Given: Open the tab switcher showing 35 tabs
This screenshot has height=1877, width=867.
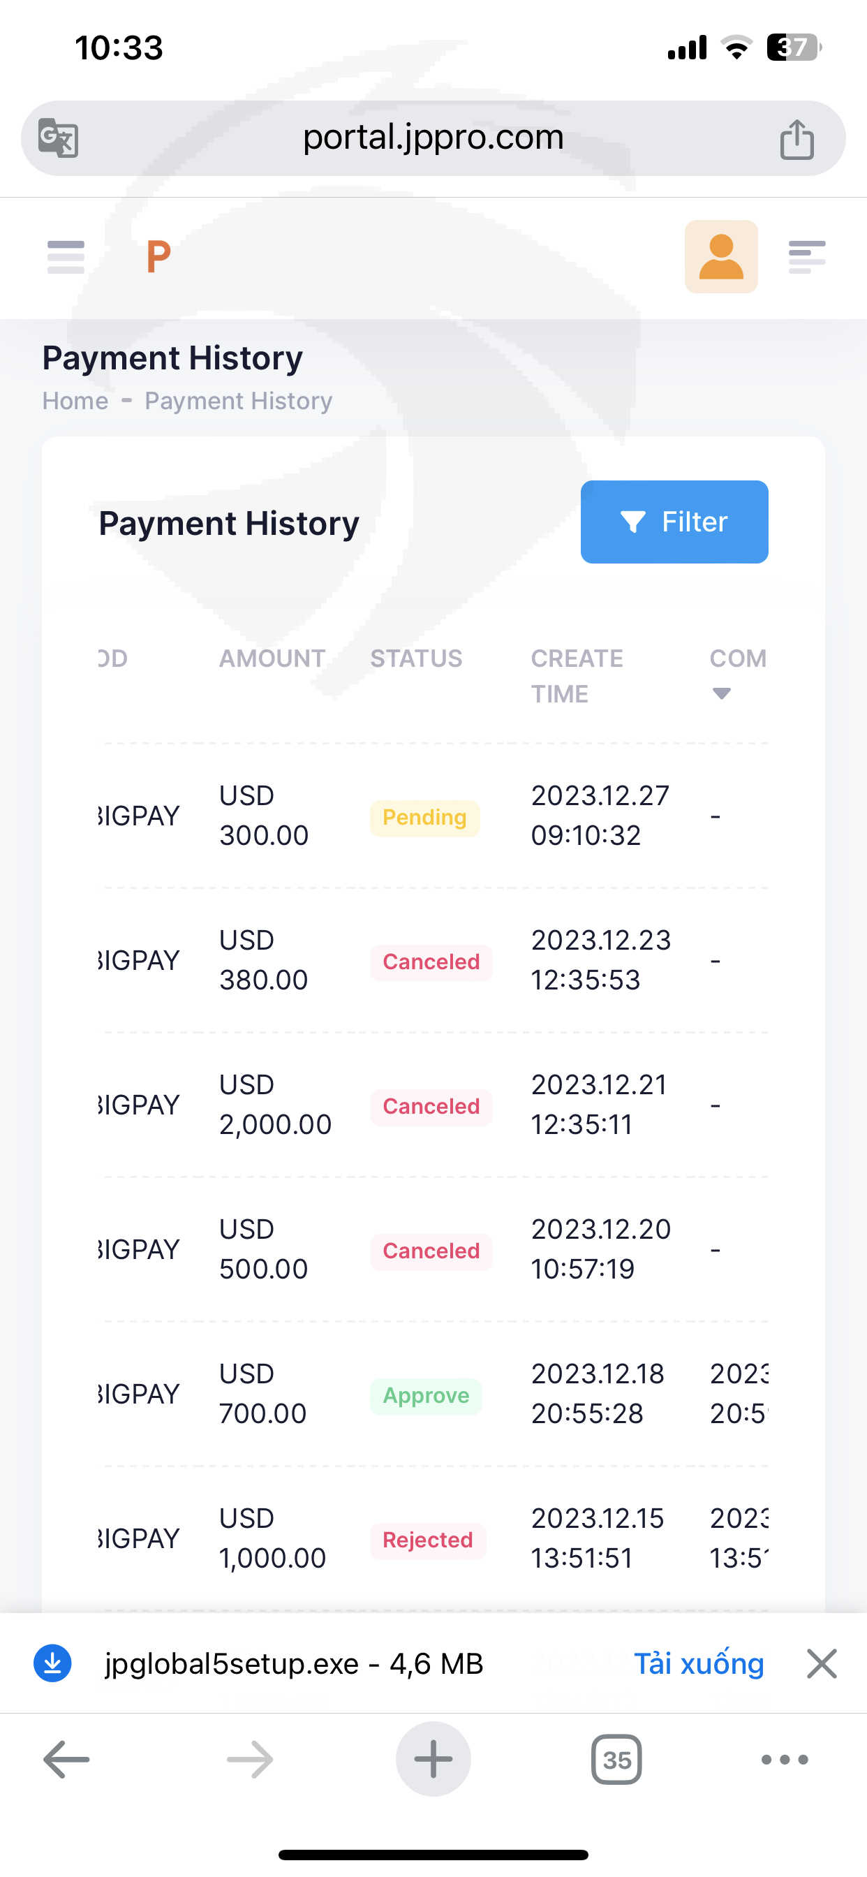Looking at the screenshot, I should tap(616, 1760).
